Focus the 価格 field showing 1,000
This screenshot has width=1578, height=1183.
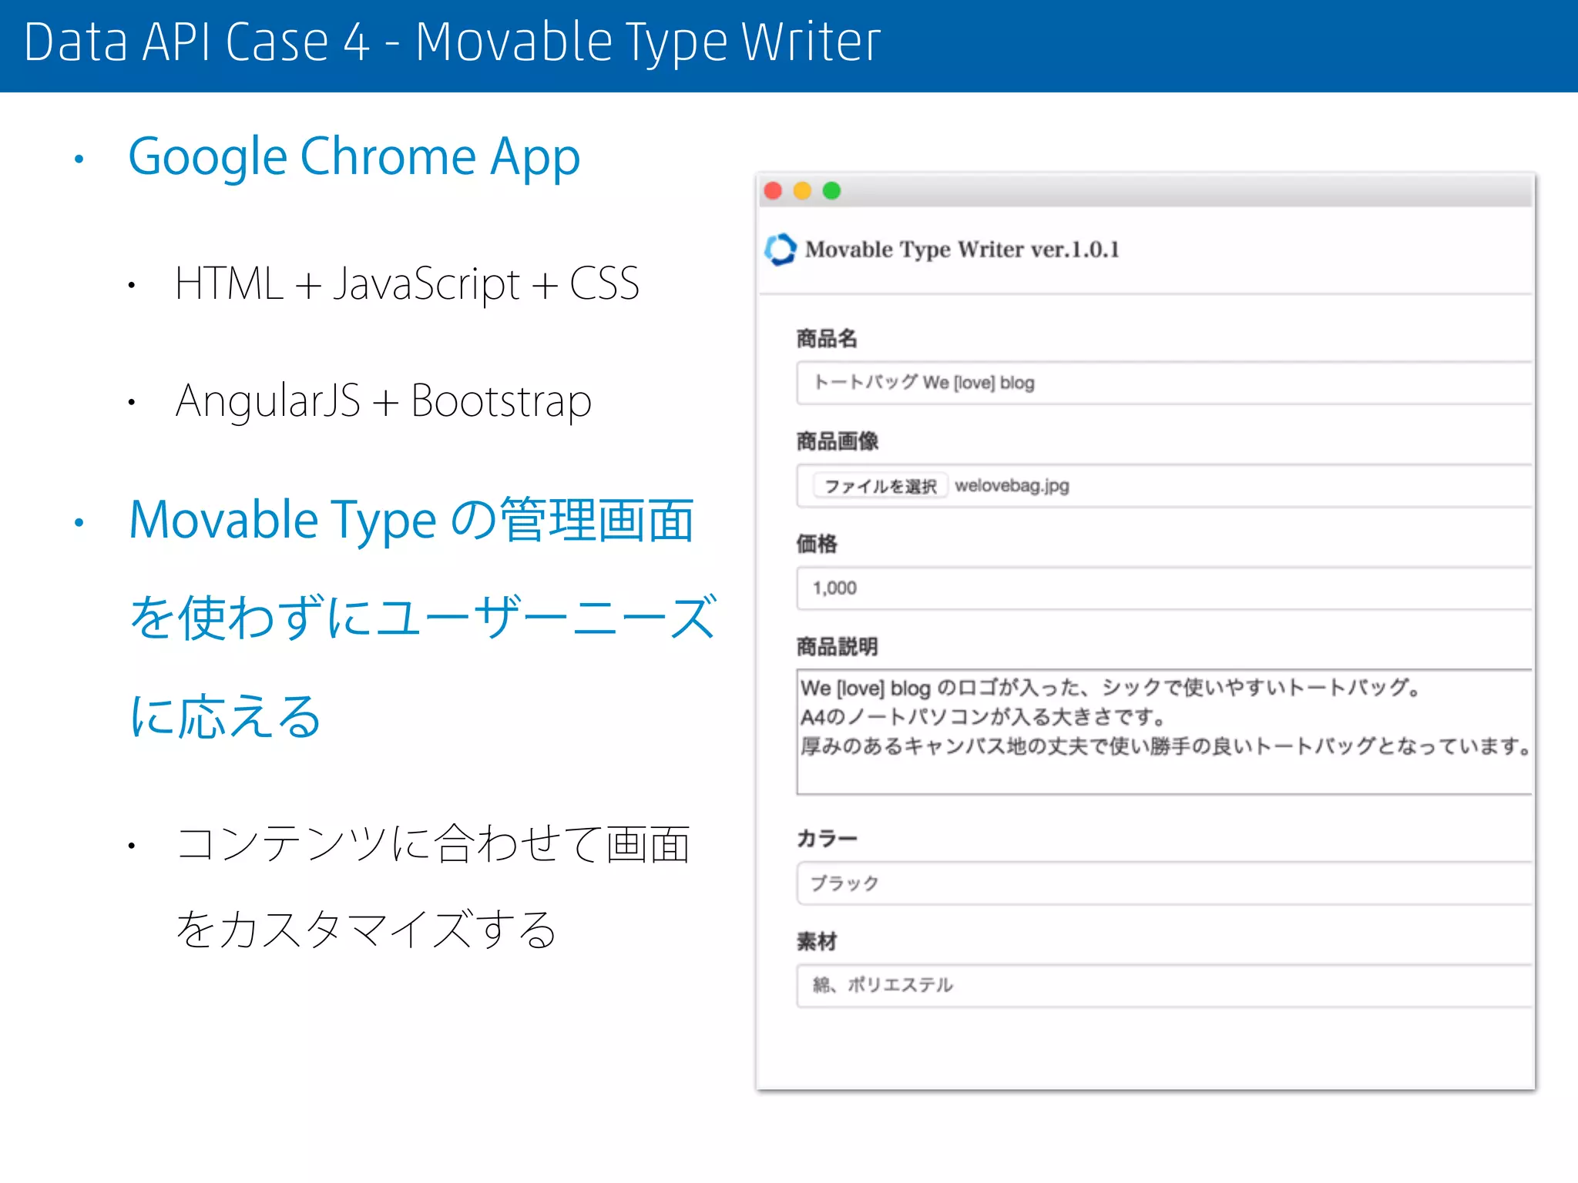(x=1164, y=588)
